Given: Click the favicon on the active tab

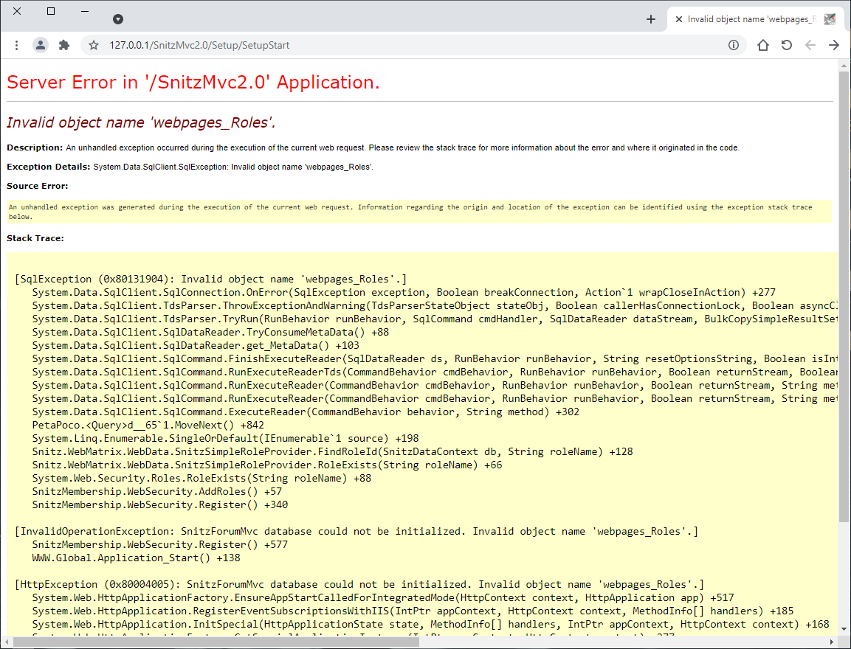Looking at the screenshot, I should click(830, 19).
